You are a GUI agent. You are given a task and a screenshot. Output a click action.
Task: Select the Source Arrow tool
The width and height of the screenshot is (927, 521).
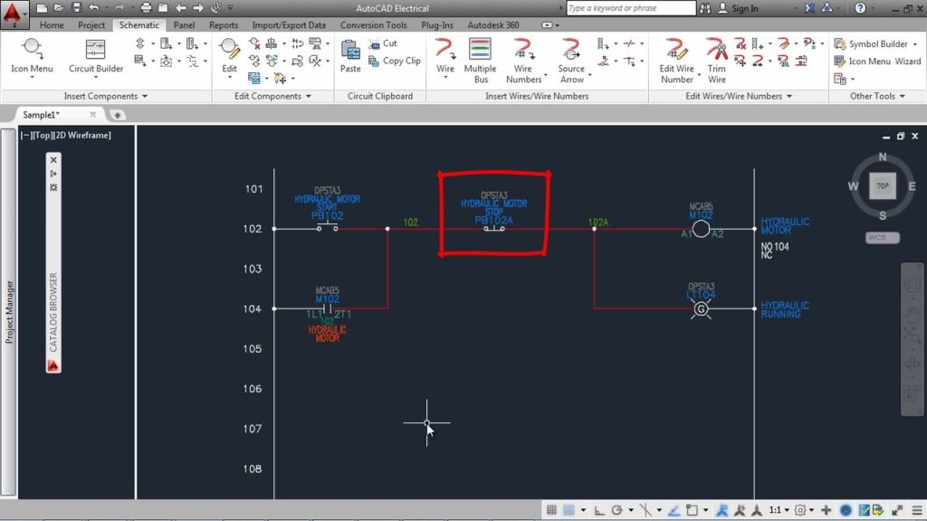coord(572,56)
